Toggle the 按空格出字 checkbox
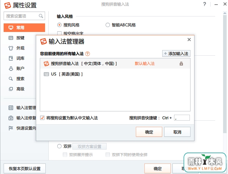The width and height of the screenshot is (228, 174). [59, 33]
